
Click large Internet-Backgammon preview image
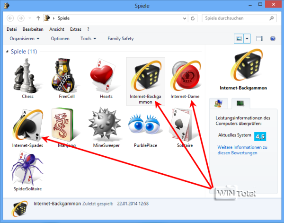(247, 65)
